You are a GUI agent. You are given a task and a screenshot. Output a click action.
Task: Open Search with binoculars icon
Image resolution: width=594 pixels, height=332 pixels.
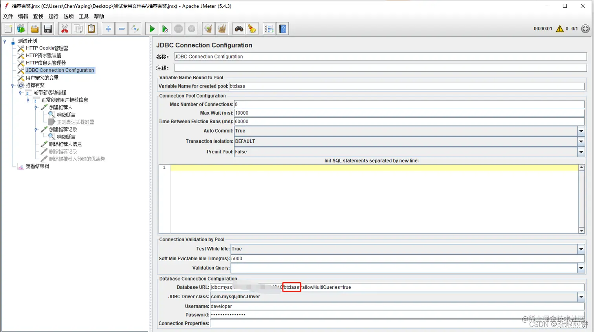239,29
